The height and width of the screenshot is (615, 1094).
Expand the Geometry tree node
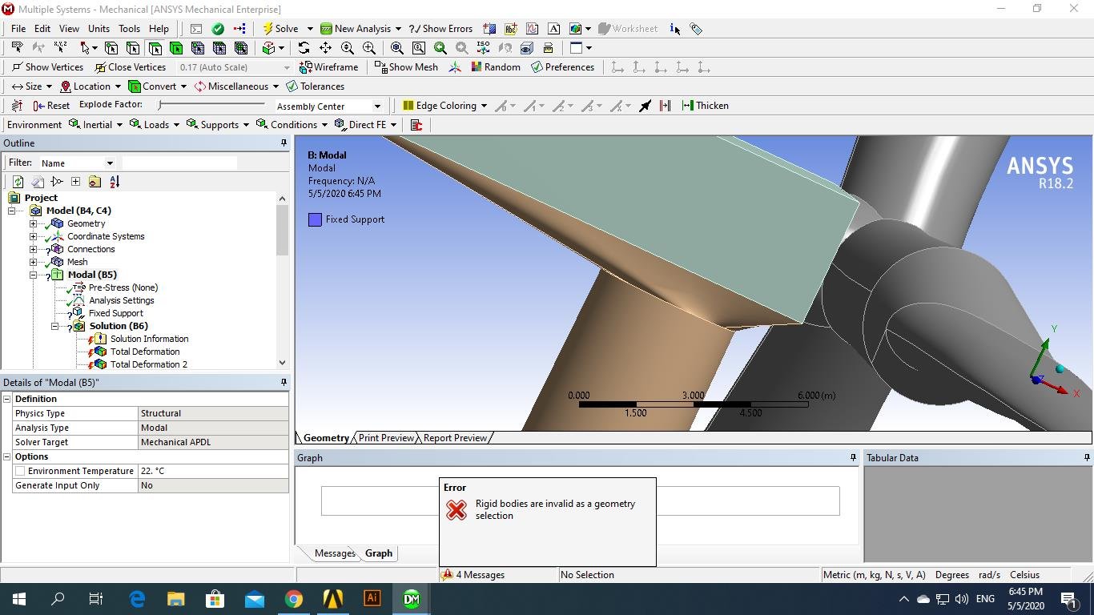point(34,223)
